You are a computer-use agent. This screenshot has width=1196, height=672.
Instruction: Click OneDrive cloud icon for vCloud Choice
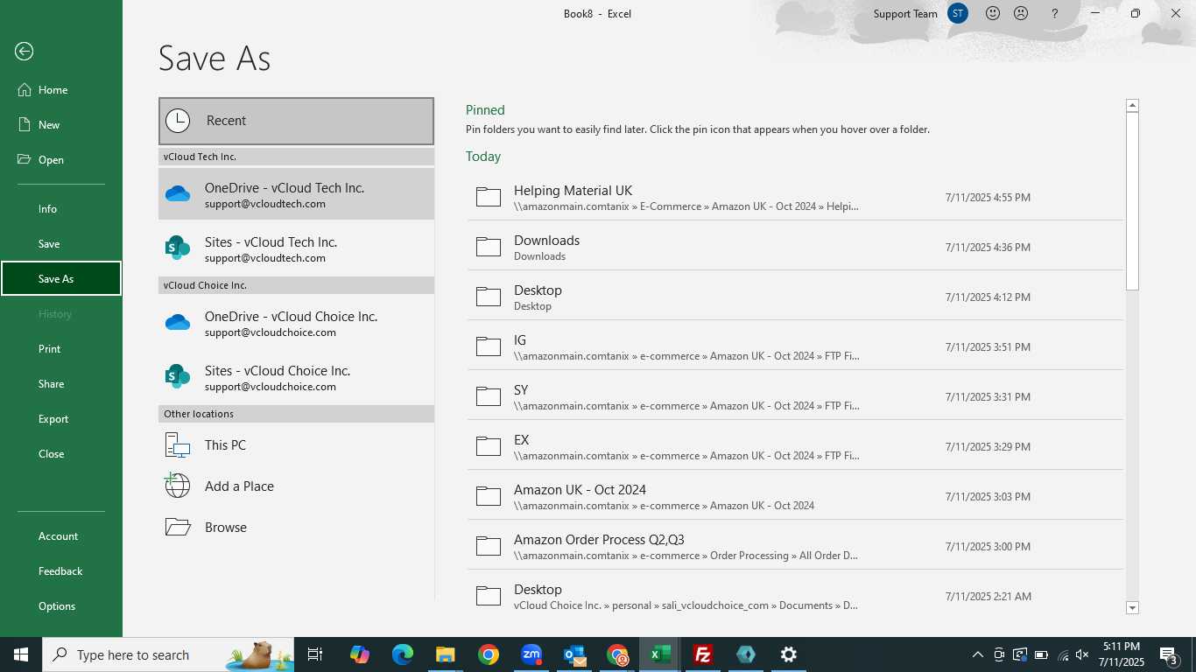(178, 323)
